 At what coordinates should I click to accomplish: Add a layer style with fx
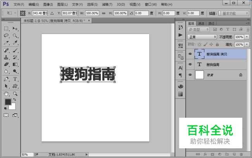(x=205, y=154)
